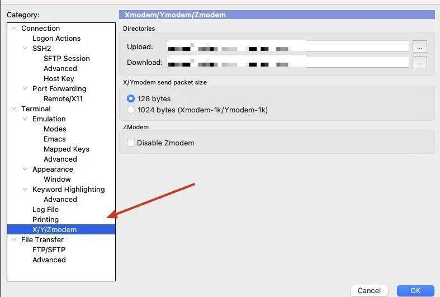Screen dimensions: 440x297
Task: Select 1024 bytes Xmodem-1k option
Action: [x=131, y=110]
